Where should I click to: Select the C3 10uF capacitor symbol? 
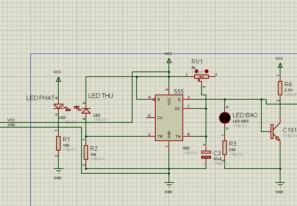[x=206, y=155]
